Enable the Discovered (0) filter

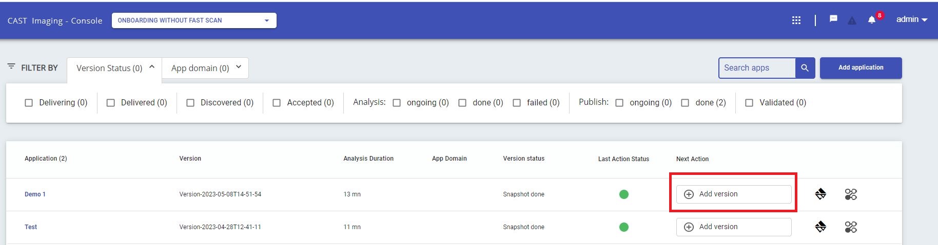coord(190,103)
